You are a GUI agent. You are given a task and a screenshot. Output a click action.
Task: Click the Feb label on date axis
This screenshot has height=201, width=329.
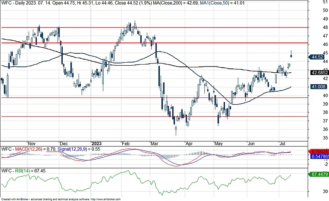tap(126, 143)
